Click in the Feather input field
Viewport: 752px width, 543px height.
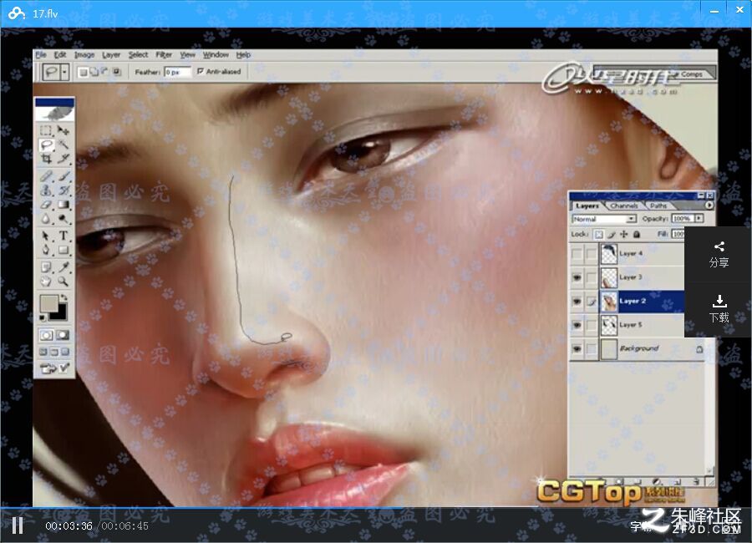tap(177, 72)
